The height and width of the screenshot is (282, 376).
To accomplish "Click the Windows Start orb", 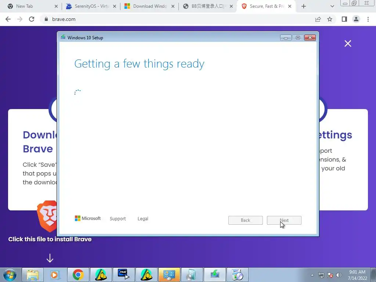I will 10,275.
